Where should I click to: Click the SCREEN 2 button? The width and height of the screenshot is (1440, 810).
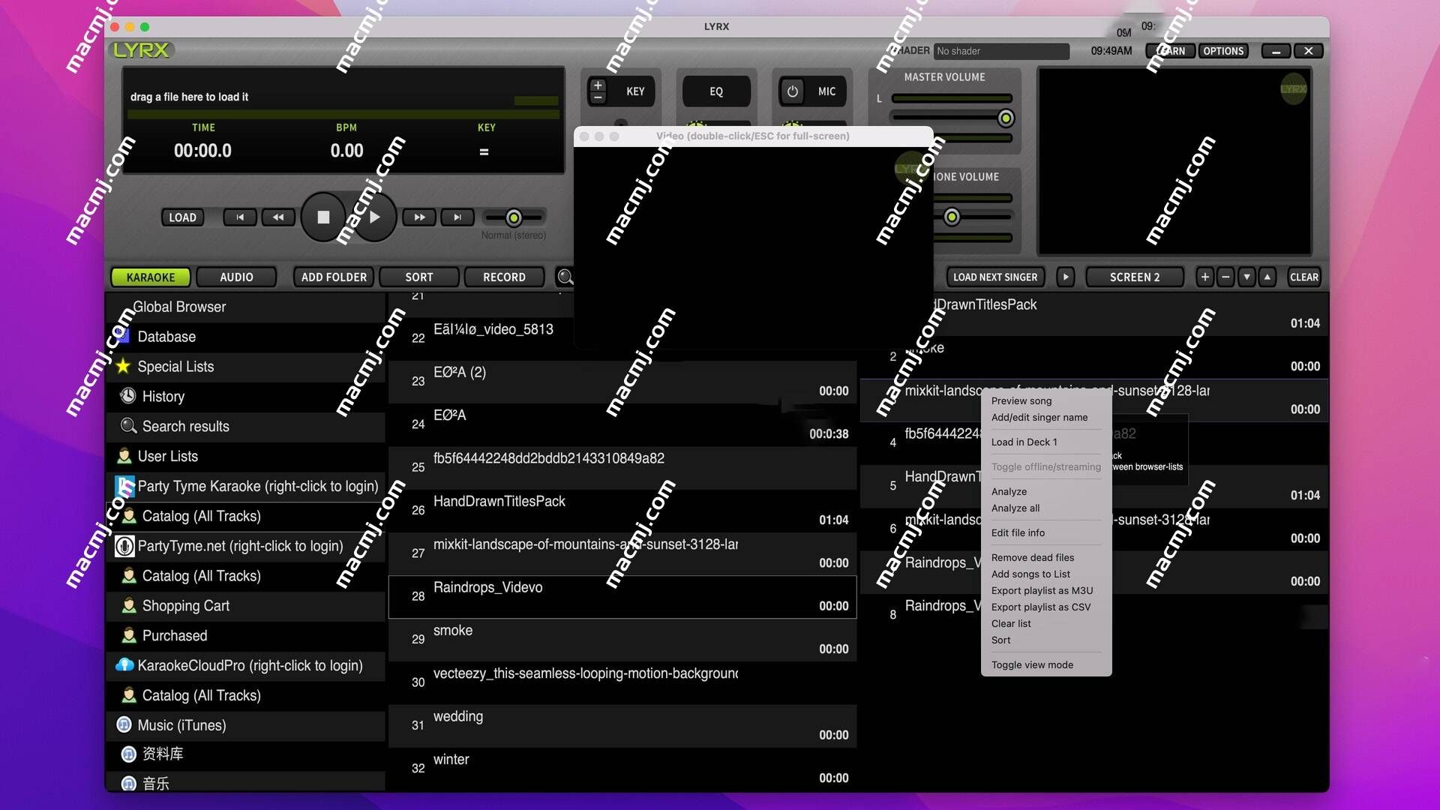[1135, 276]
